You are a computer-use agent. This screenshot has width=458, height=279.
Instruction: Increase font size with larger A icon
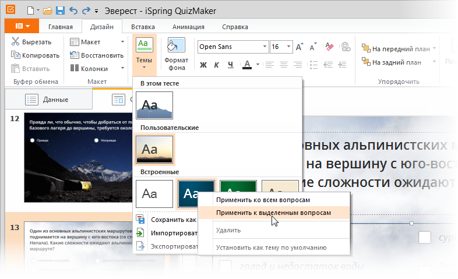click(x=300, y=47)
